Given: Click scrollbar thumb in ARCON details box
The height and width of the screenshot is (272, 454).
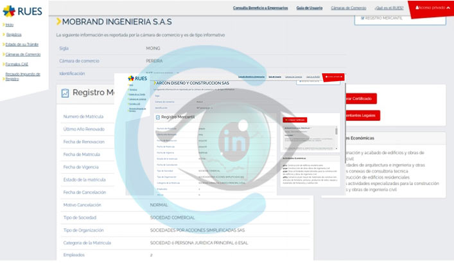Looking at the screenshot, I should 336,132.
